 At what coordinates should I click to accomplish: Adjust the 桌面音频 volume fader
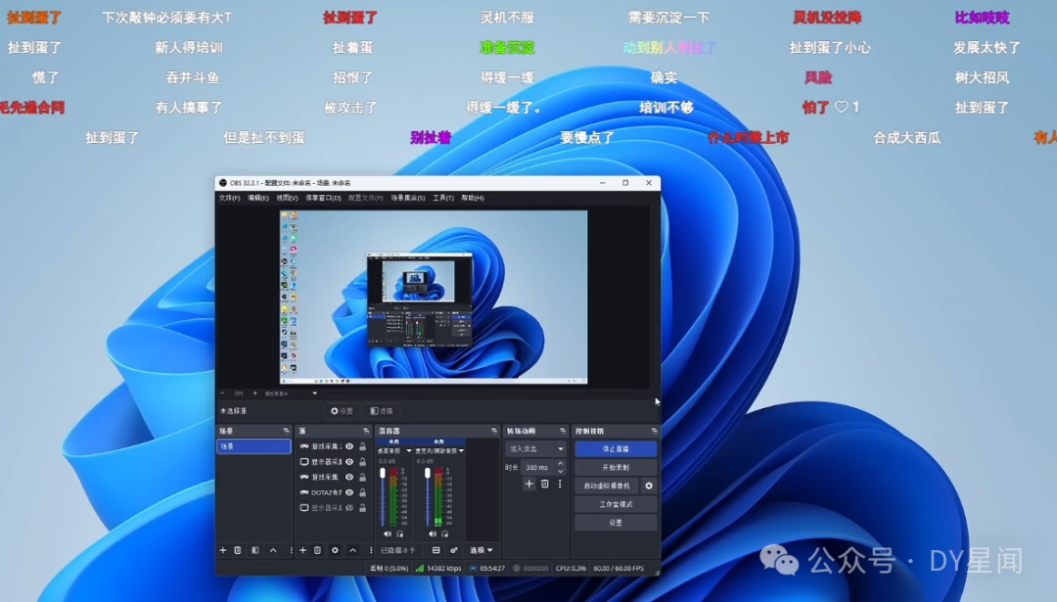[383, 474]
